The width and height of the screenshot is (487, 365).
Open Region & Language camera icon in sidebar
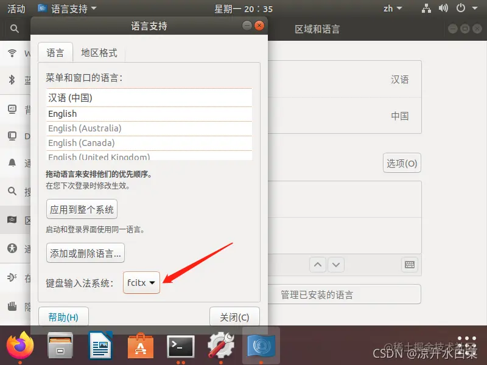12,220
